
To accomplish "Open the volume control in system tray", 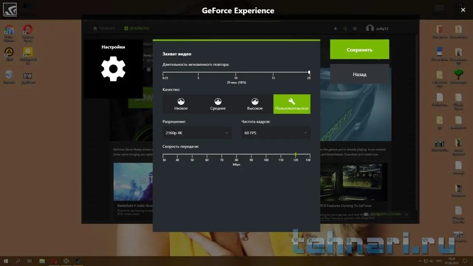I will point(431,261).
